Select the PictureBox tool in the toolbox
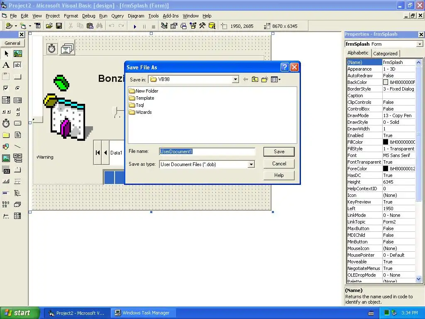 [x=17, y=54]
